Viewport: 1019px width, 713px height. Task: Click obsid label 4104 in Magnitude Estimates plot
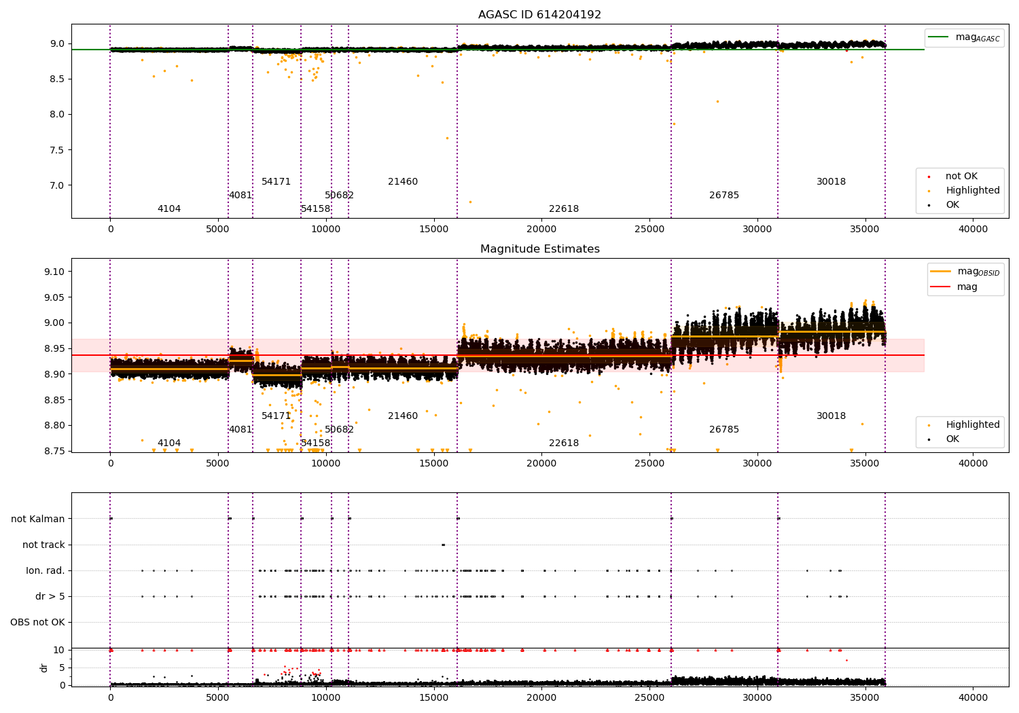coord(169,443)
